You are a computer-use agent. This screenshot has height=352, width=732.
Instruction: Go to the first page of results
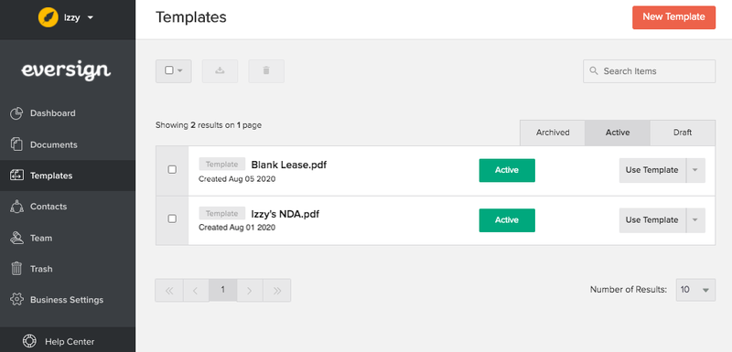point(169,291)
